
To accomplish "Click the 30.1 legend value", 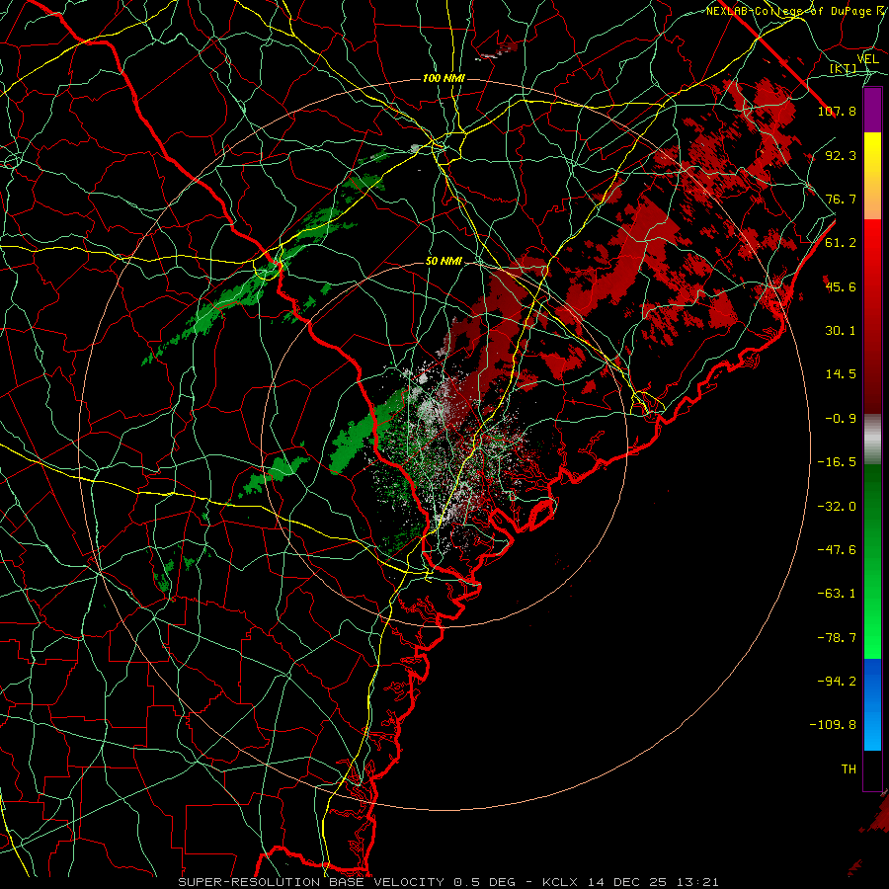I will tap(841, 331).
